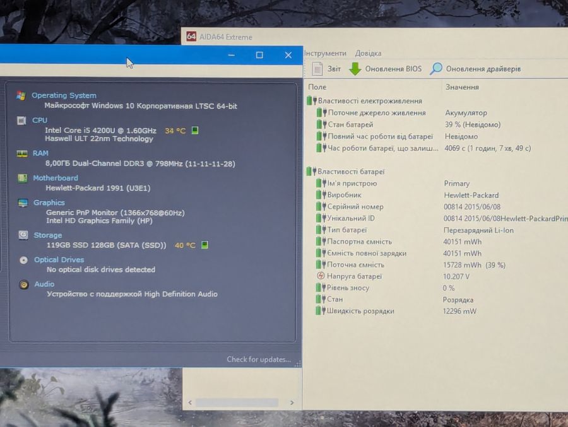Open the Motherboard section link

56,178
